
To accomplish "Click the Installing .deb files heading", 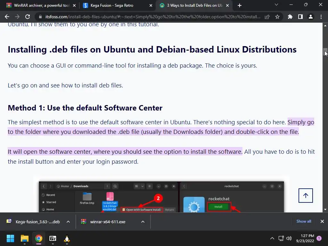I will coord(152,50).
